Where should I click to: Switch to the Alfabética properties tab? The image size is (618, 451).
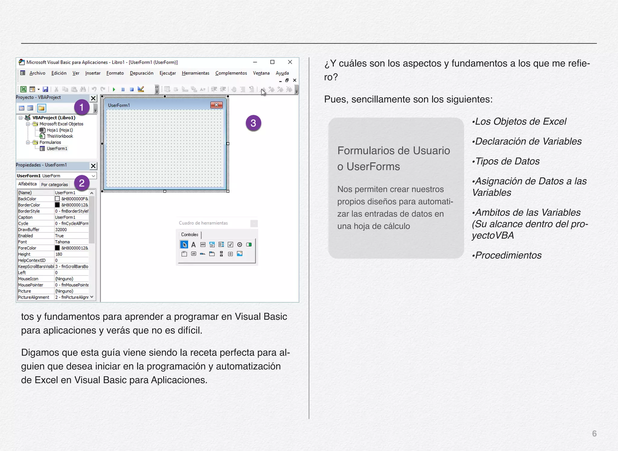[27, 184]
